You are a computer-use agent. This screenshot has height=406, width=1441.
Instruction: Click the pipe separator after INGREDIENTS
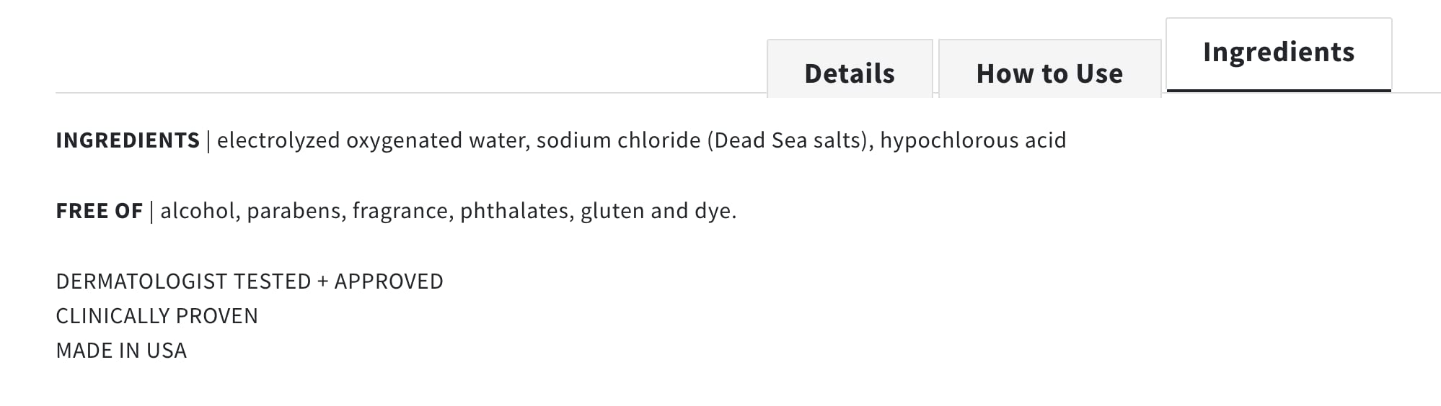click(208, 140)
